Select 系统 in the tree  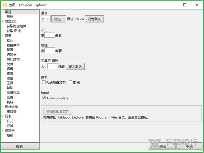coord(10,97)
